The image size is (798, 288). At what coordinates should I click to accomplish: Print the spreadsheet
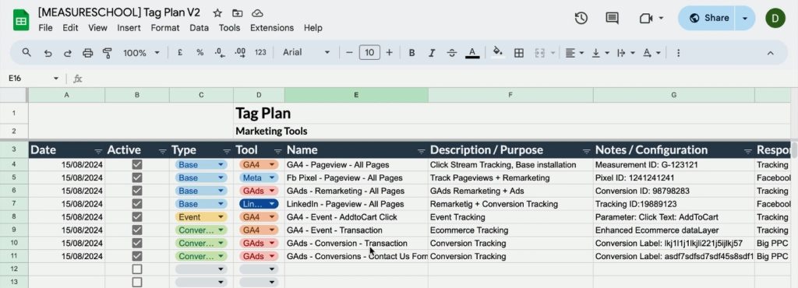click(x=87, y=53)
